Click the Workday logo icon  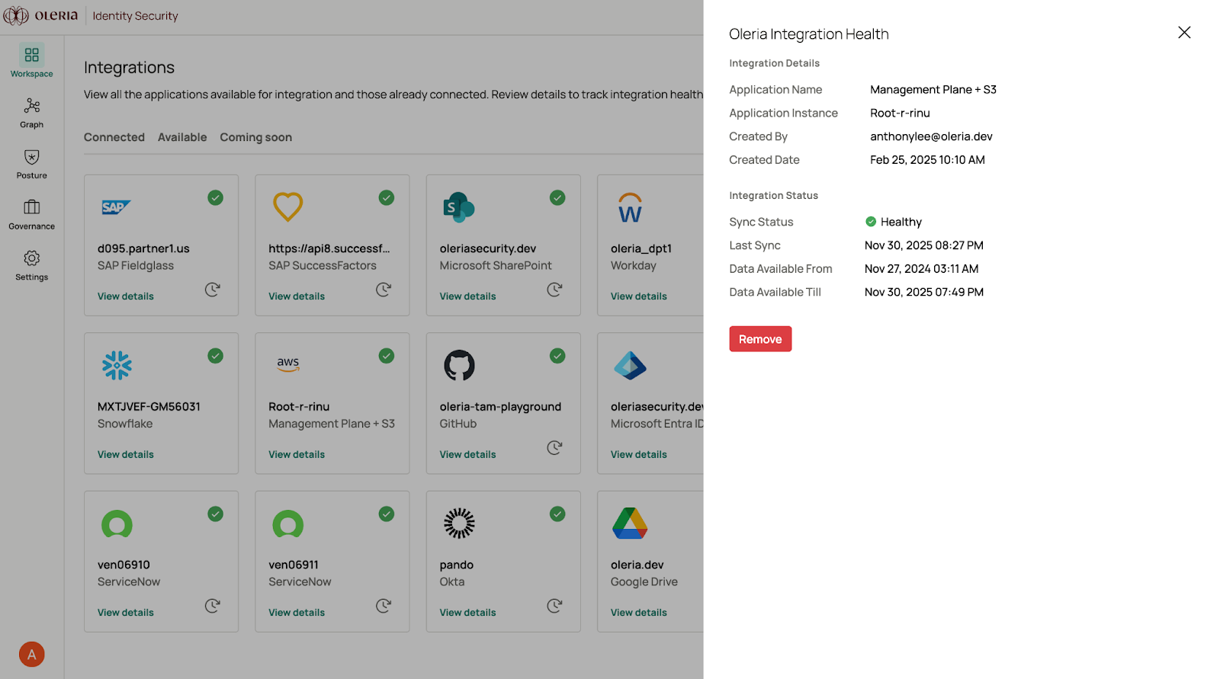tap(630, 208)
